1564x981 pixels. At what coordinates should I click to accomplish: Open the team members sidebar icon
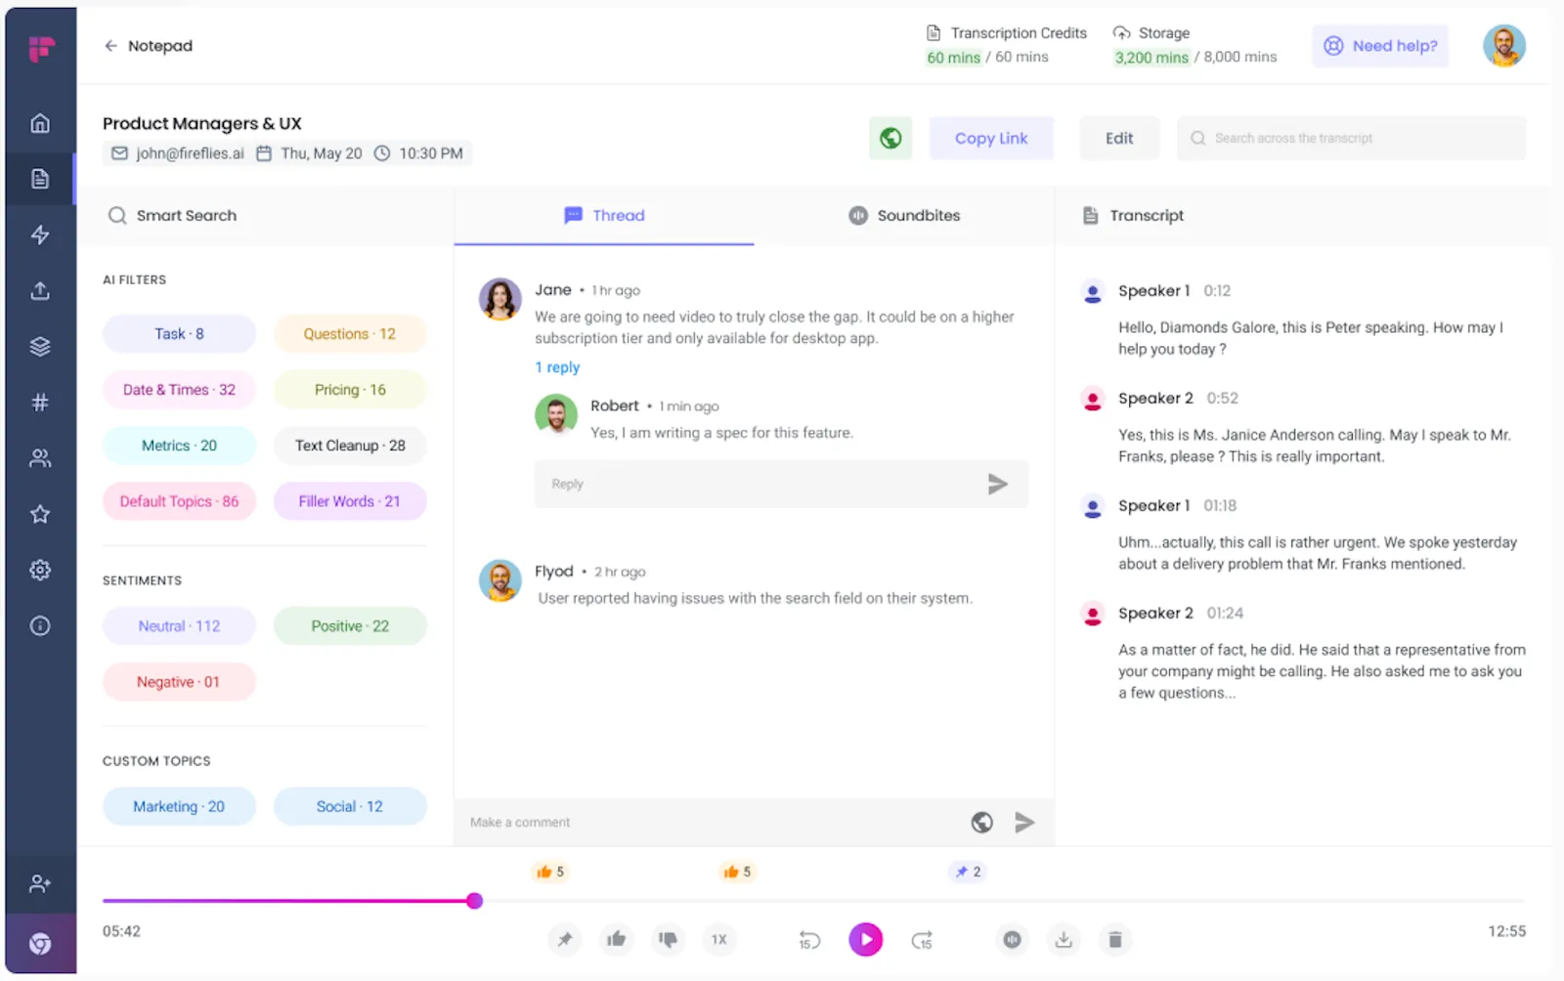pyautogui.click(x=40, y=458)
